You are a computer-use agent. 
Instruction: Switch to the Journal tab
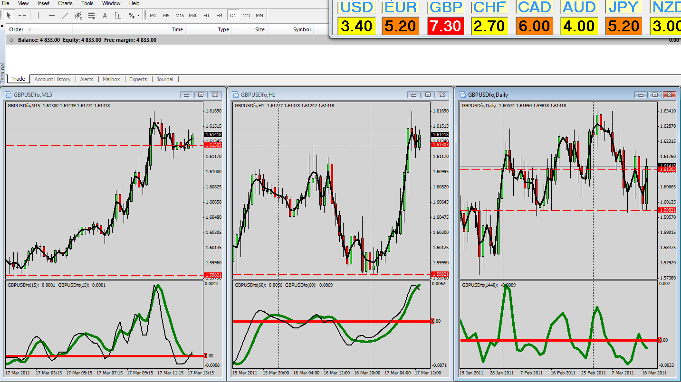click(165, 79)
